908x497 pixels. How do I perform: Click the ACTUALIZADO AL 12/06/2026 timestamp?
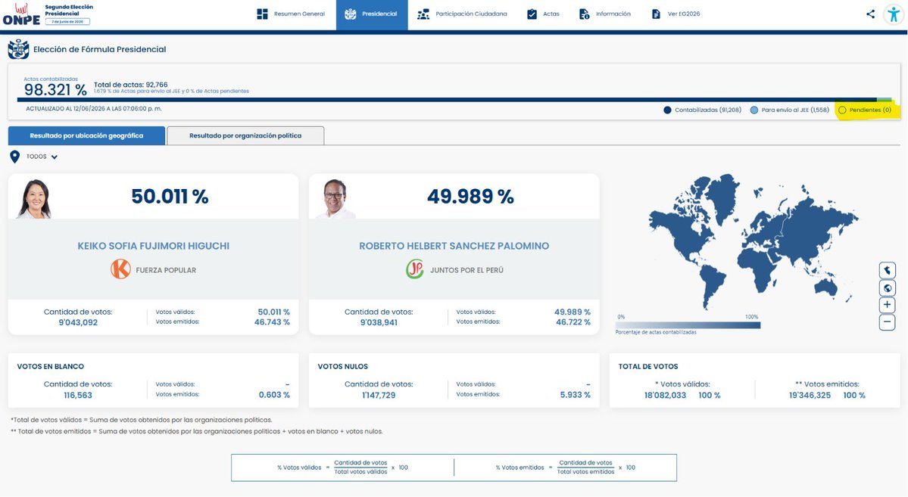pos(94,109)
